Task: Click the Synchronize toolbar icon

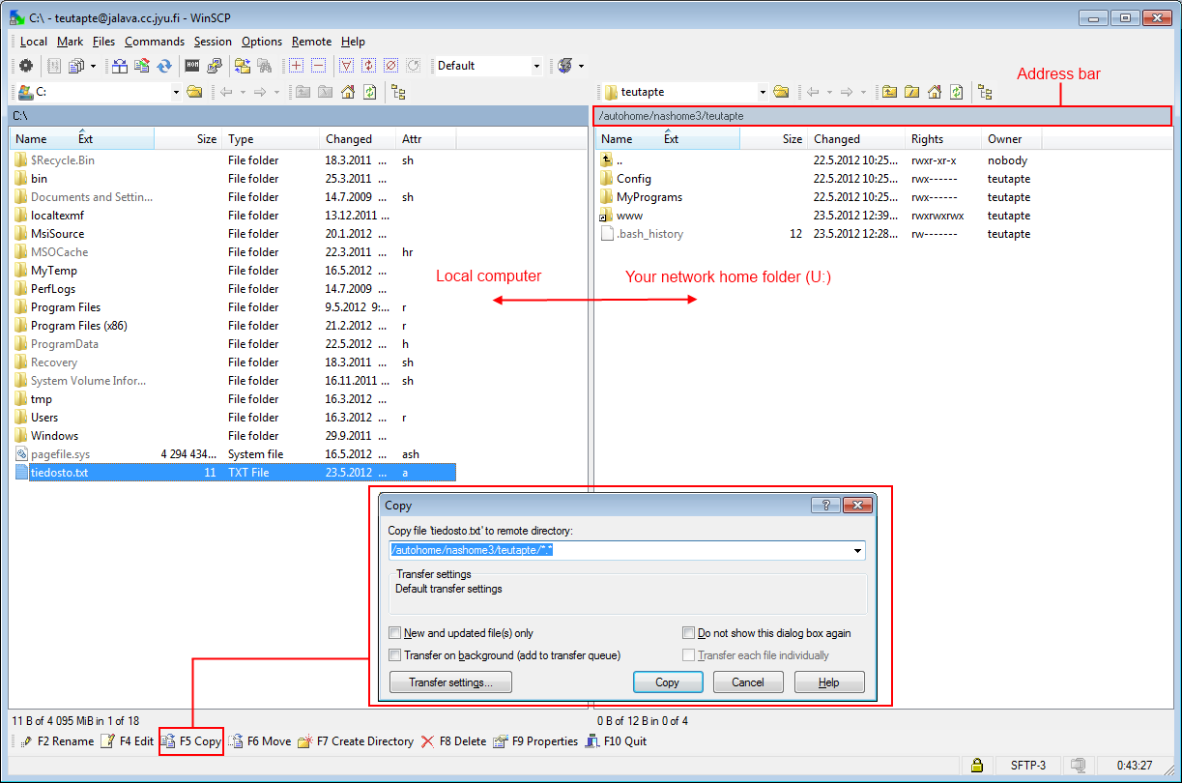Action: (164, 66)
